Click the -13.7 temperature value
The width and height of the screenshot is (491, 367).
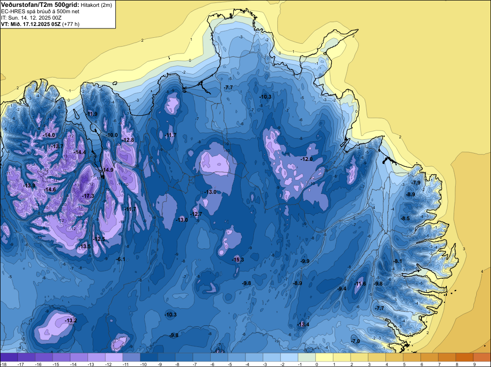57,146
